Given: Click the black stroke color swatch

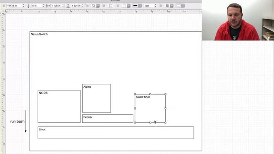Looking at the screenshot, I should pyautogui.click(x=135, y=6).
